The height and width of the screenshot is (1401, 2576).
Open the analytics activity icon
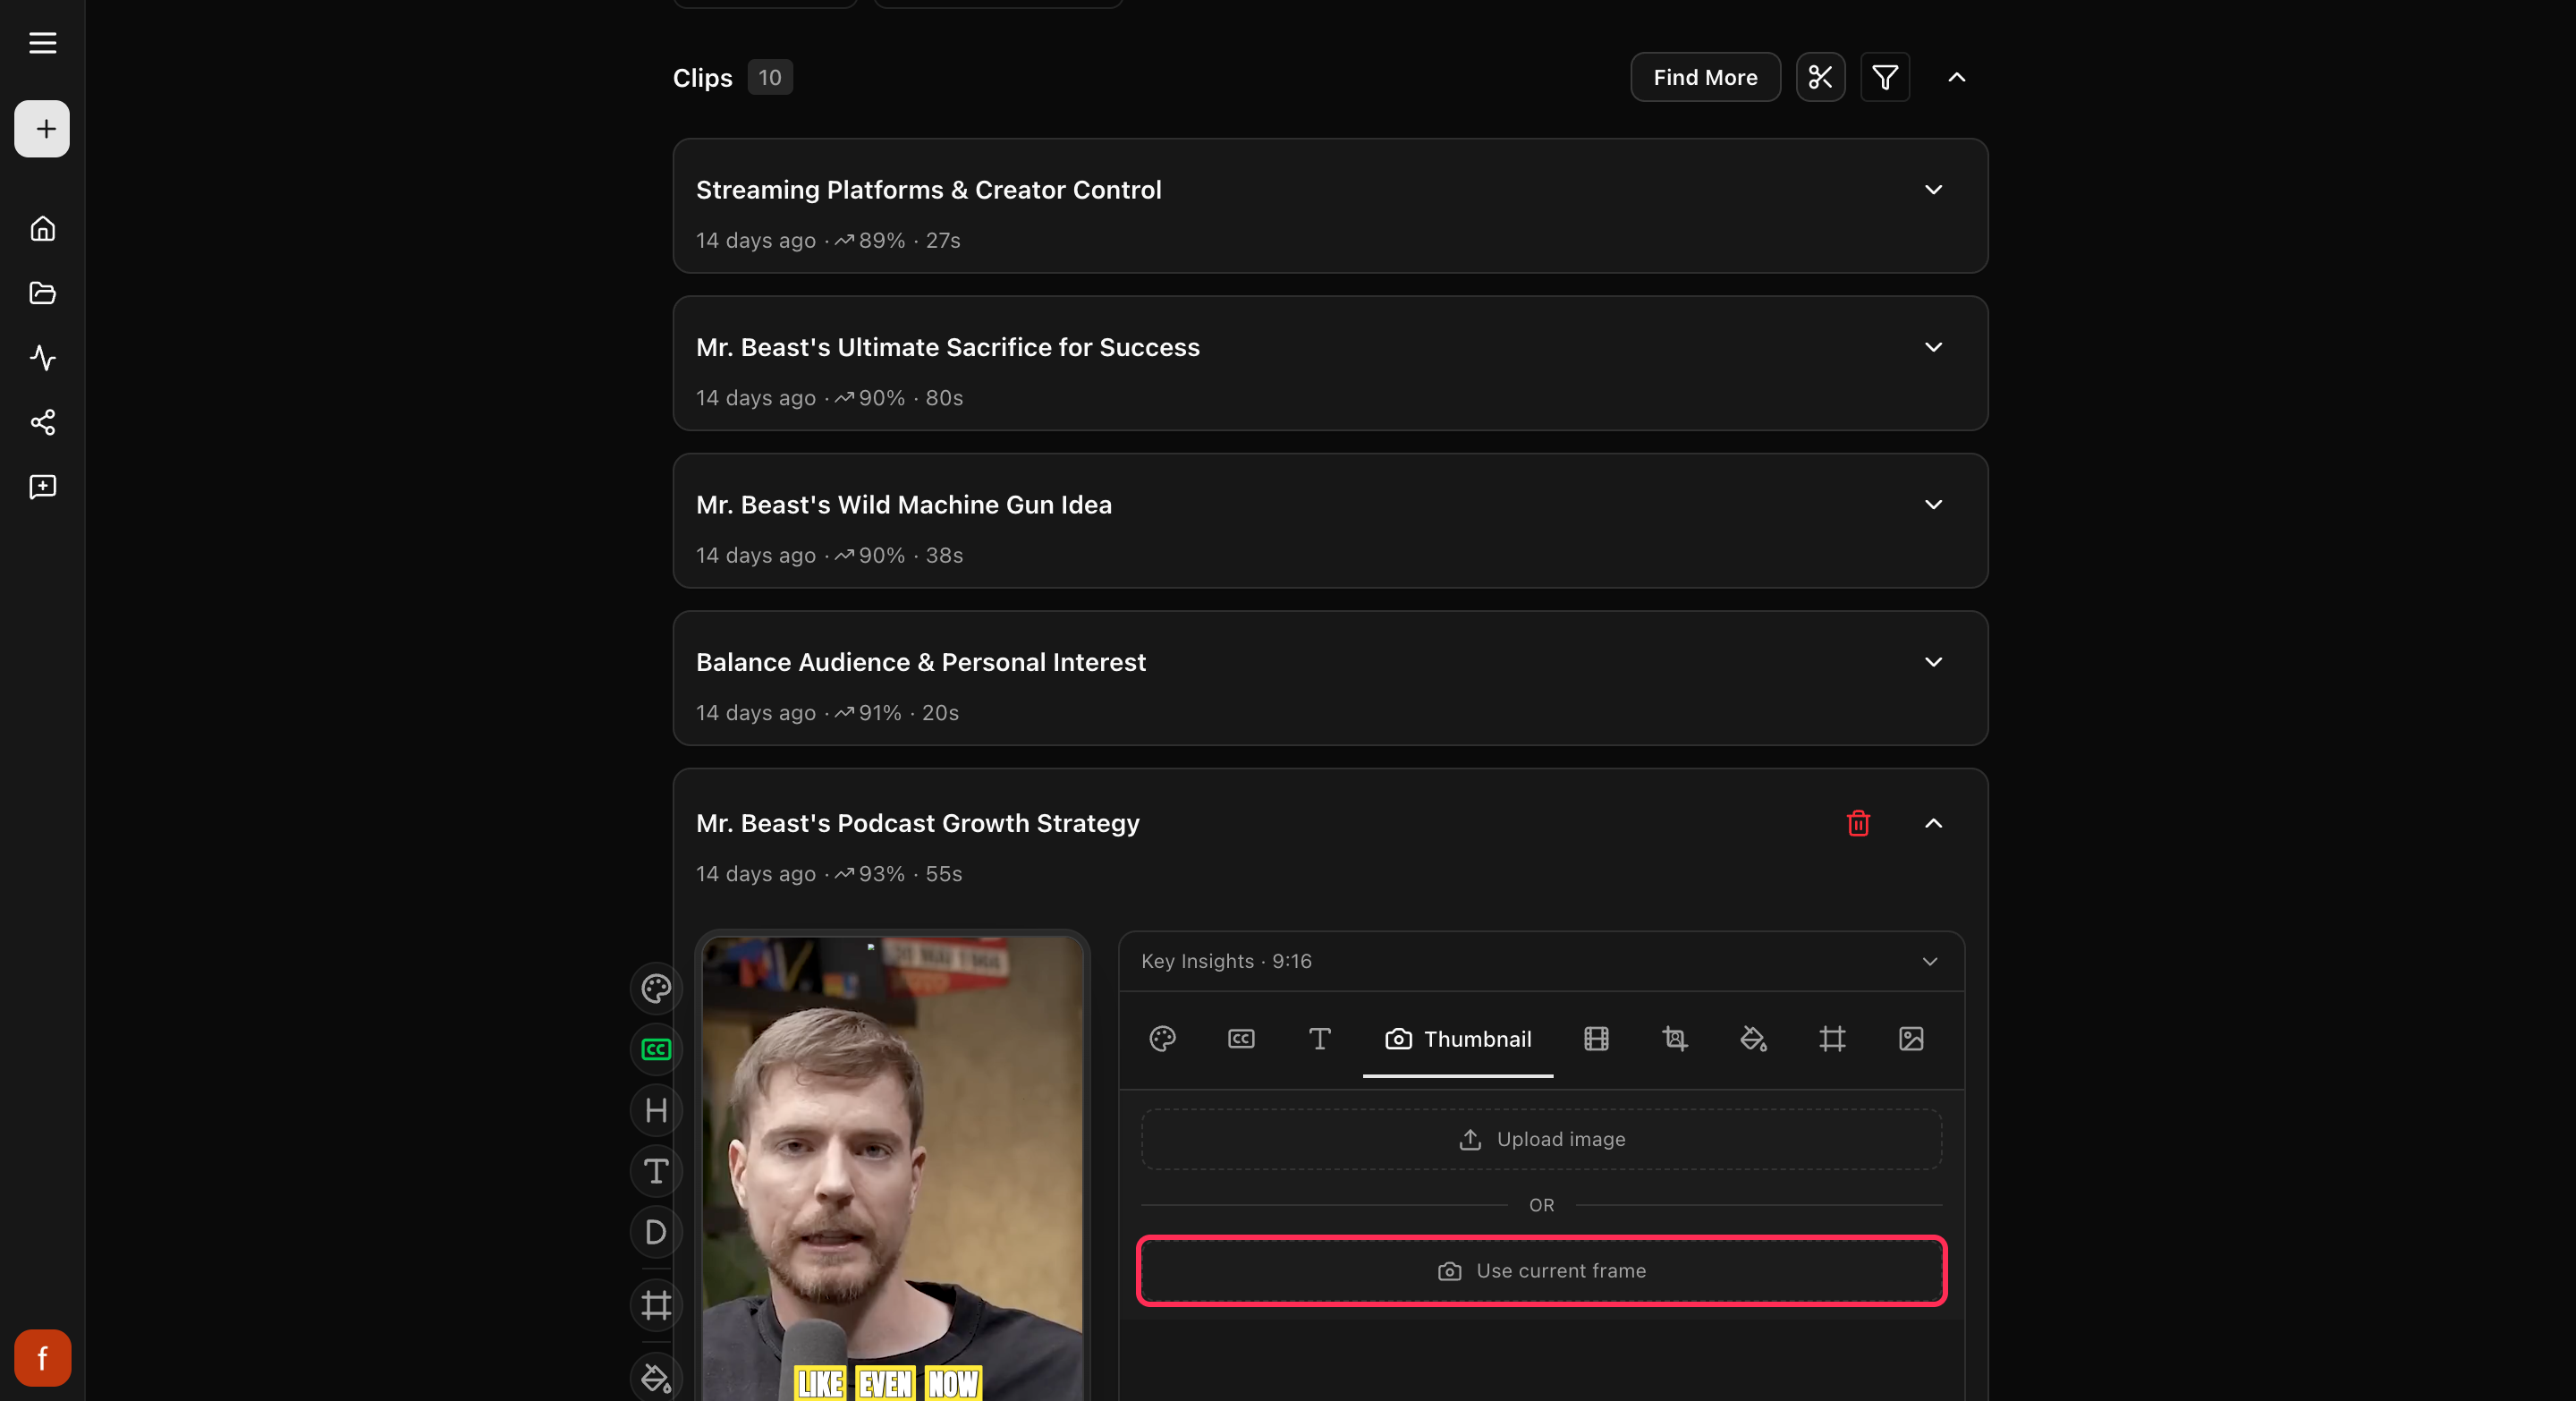[x=42, y=358]
